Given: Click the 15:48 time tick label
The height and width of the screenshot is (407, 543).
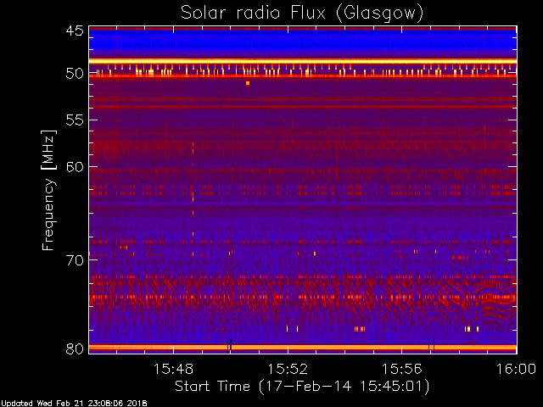Looking at the screenshot, I should (x=173, y=369).
